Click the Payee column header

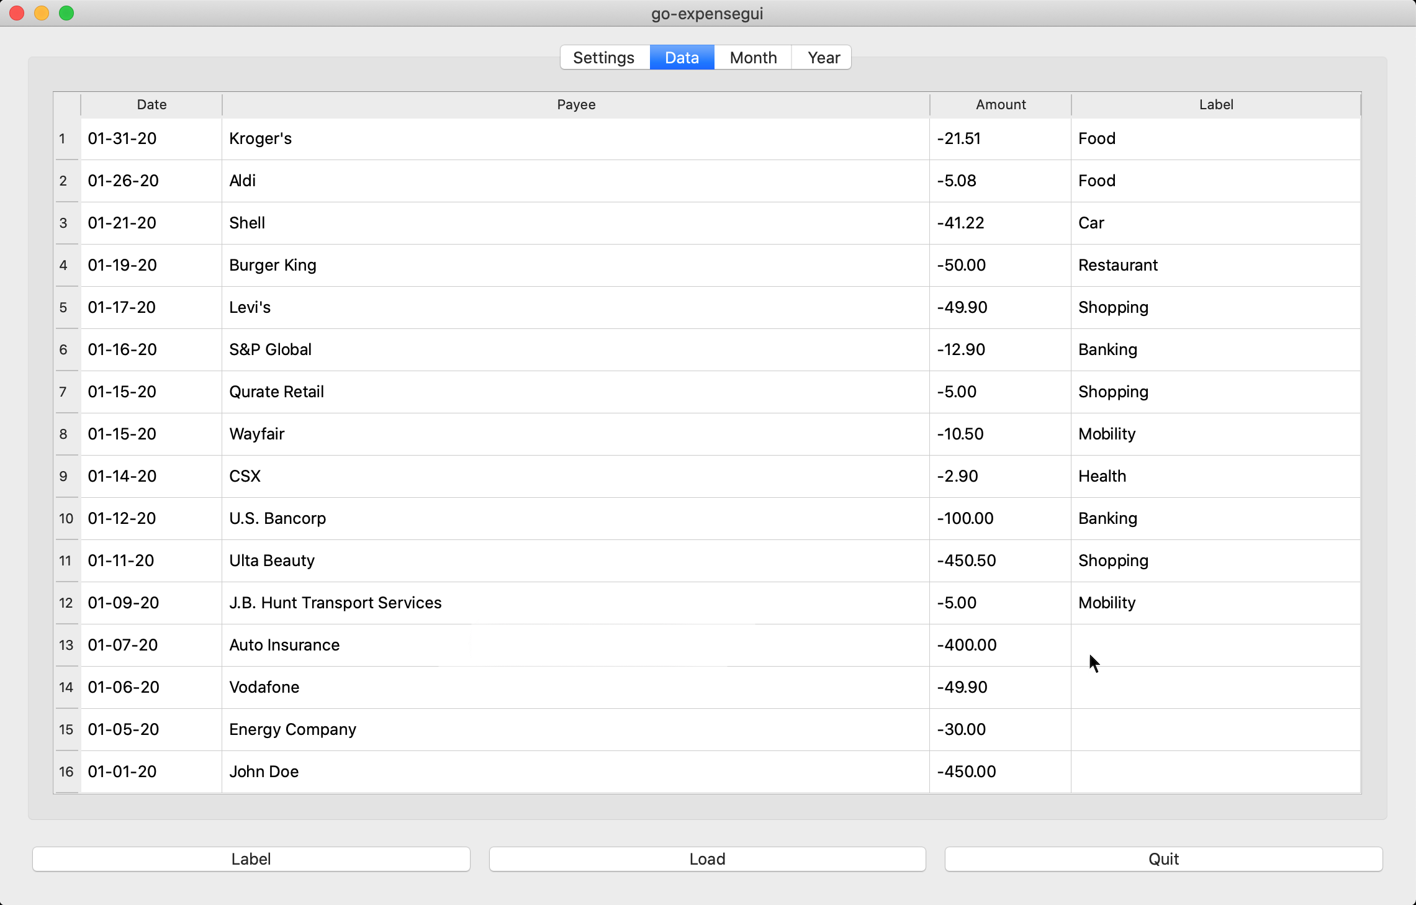(576, 104)
